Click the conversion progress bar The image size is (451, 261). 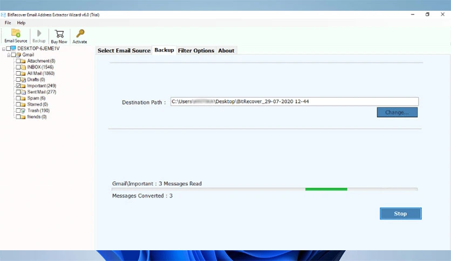[x=265, y=189]
